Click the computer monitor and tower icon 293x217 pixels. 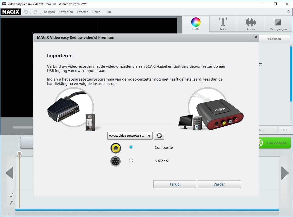(x=190, y=123)
